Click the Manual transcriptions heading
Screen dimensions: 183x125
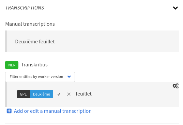click(x=30, y=24)
